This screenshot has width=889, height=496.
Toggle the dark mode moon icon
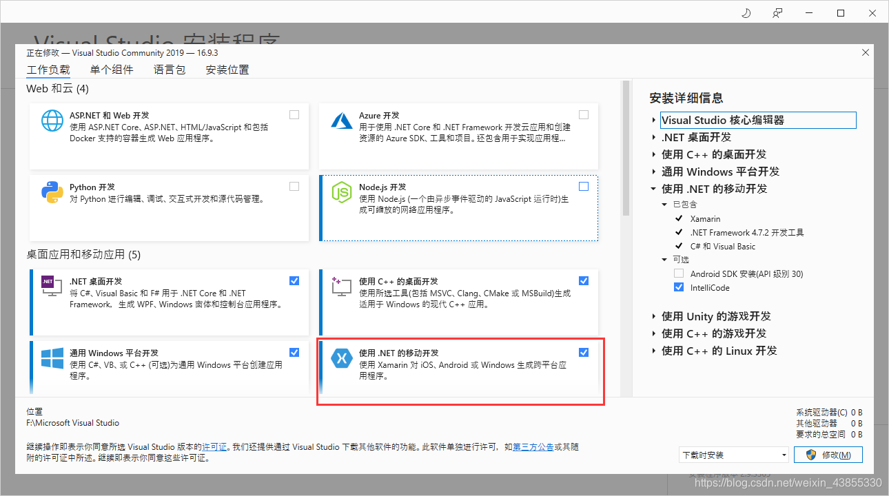(x=746, y=13)
